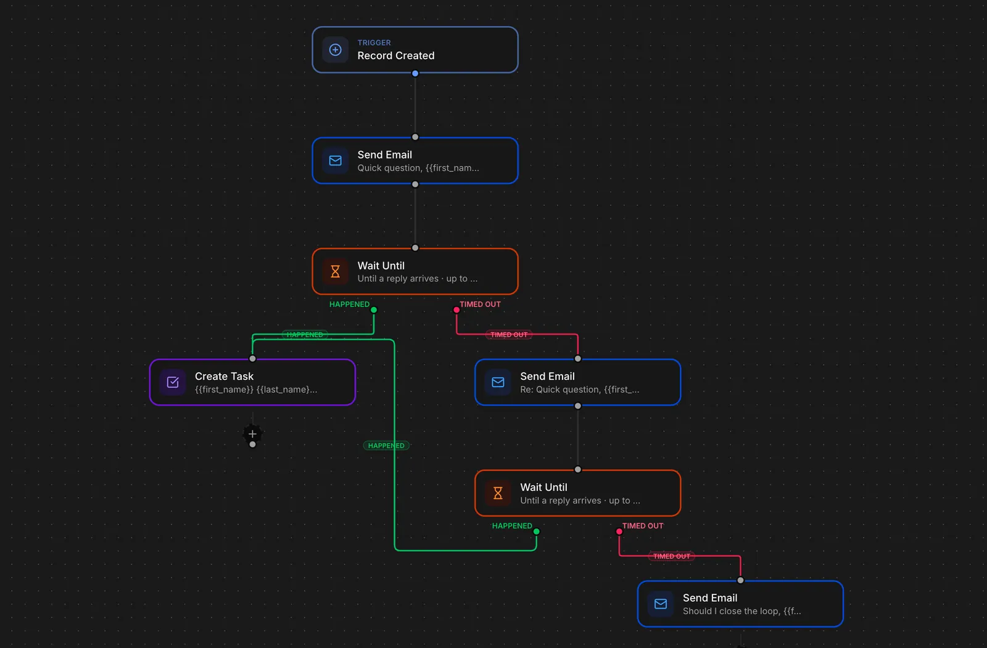
Task: Click the blue output port beneath the Record Created trigger
Action: pyautogui.click(x=415, y=73)
